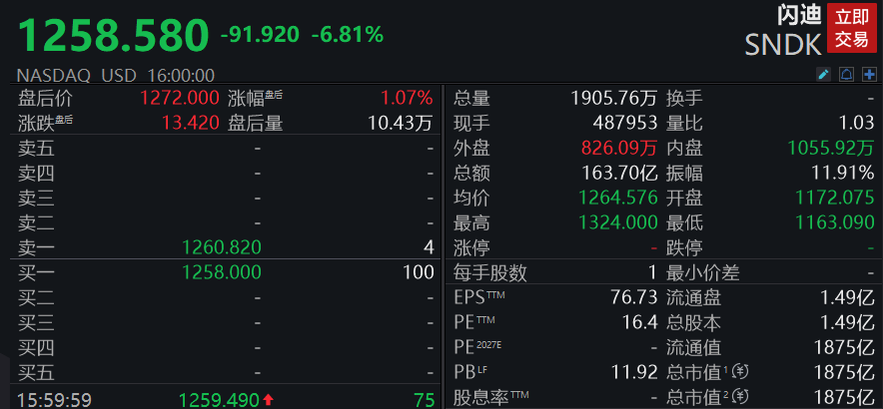Click the 15:59:59 last trade row
This screenshot has width=883, height=409.
226,399
